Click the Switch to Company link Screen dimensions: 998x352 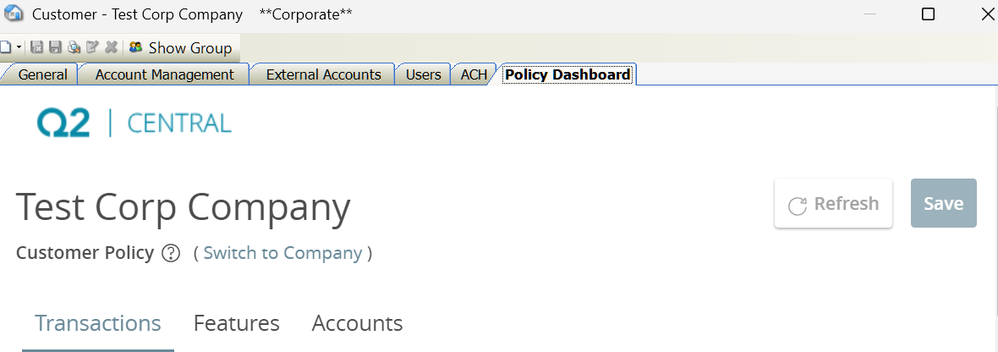click(x=282, y=253)
